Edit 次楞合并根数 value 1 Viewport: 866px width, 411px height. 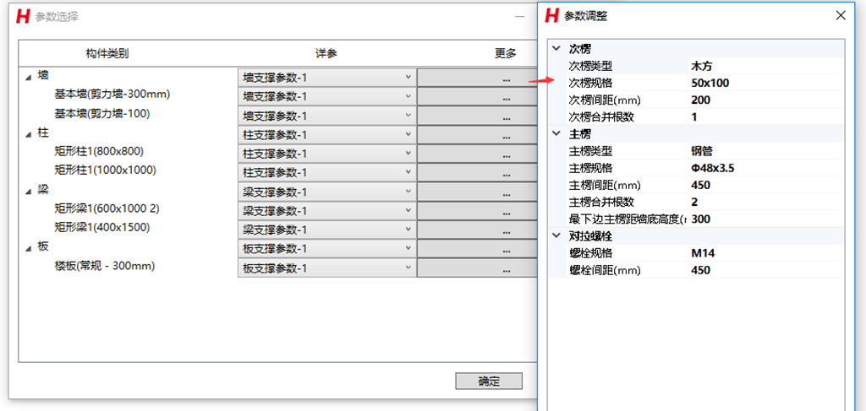coord(766,116)
